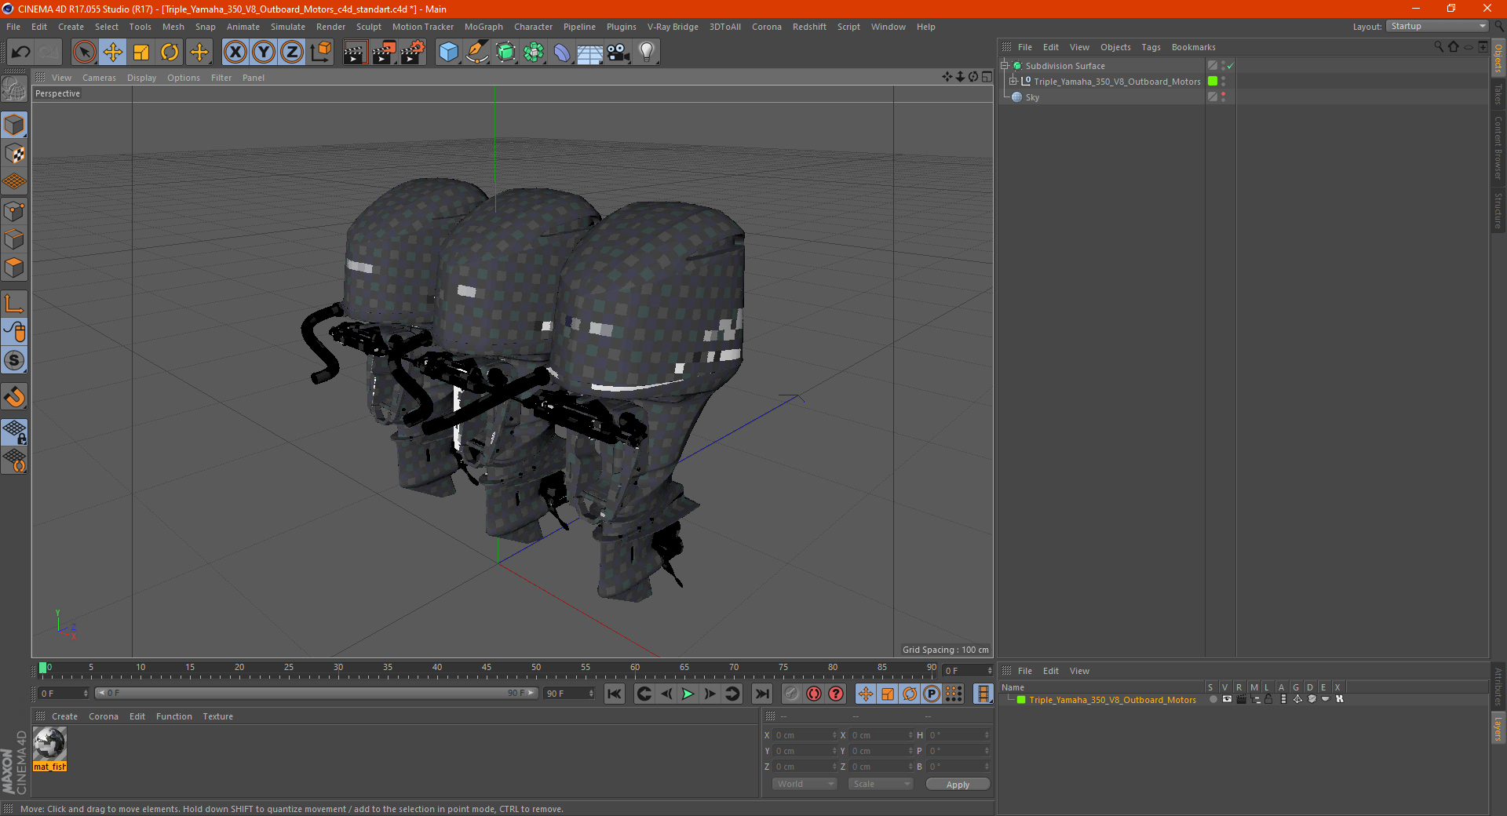Image resolution: width=1507 pixels, height=816 pixels.
Task: Add a Floor environment object
Action: (x=590, y=53)
